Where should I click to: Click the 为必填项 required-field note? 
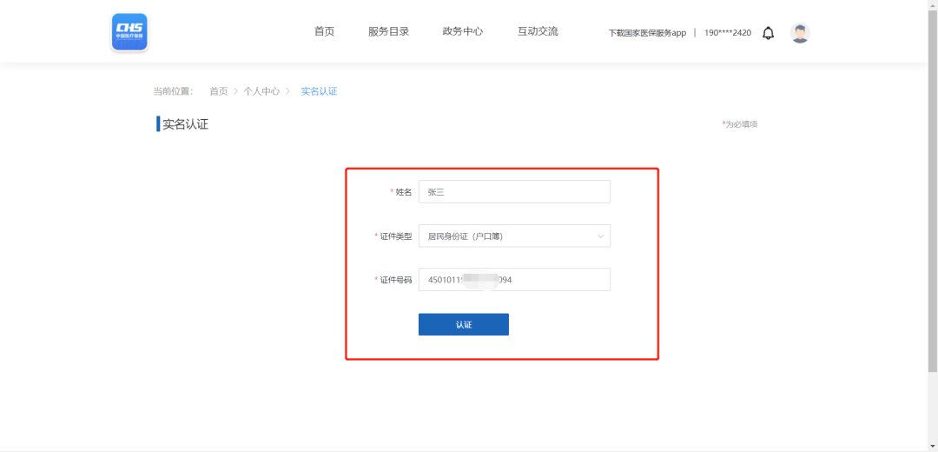pyautogui.click(x=741, y=124)
